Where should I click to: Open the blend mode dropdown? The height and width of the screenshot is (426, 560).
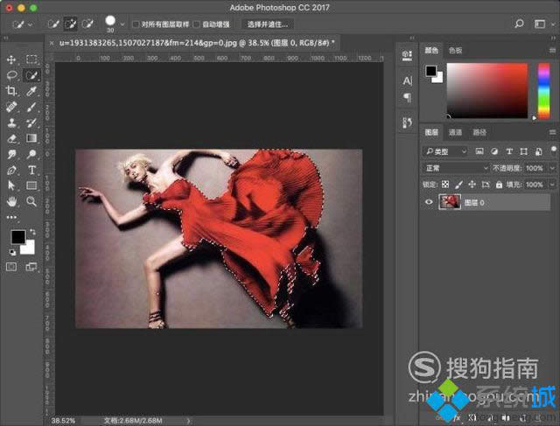(456, 168)
